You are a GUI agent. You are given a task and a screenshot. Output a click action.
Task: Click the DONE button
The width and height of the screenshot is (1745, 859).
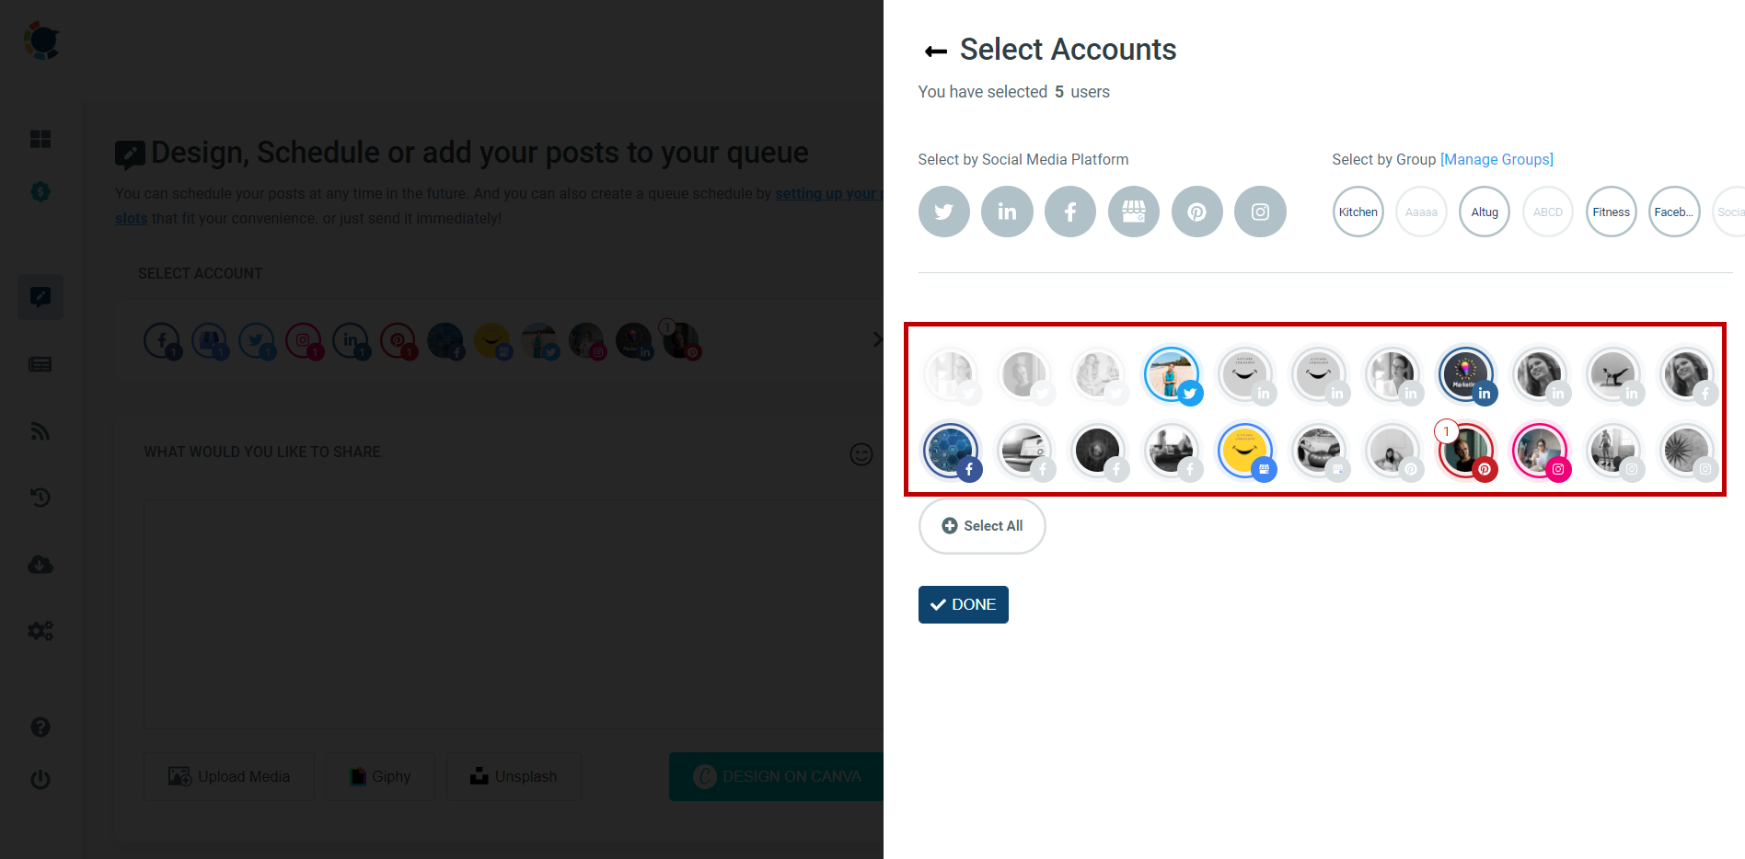(963, 604)
